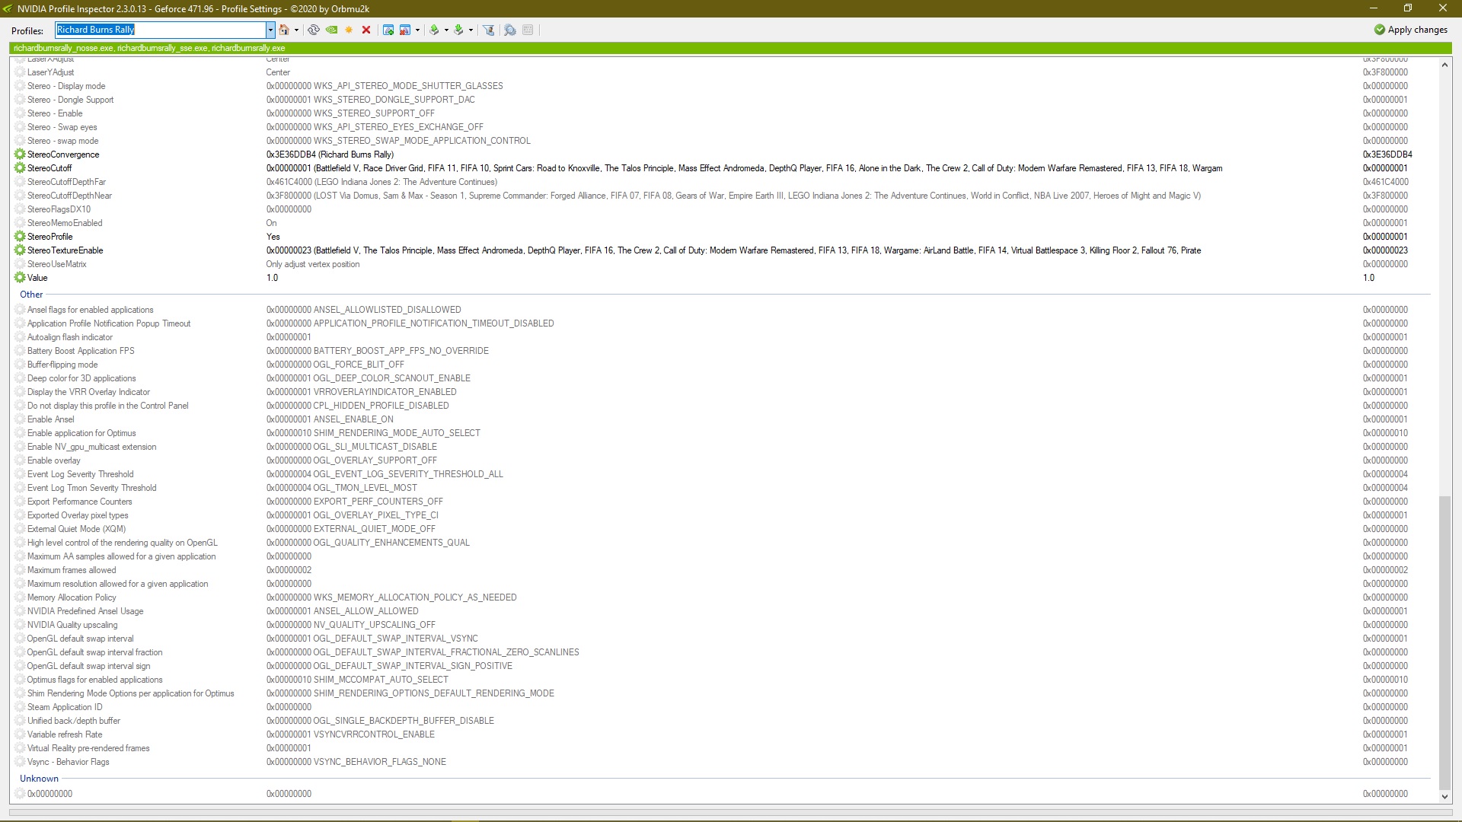
Task: Open the import profiles dropdown arrow
Action: coord(471,30)
